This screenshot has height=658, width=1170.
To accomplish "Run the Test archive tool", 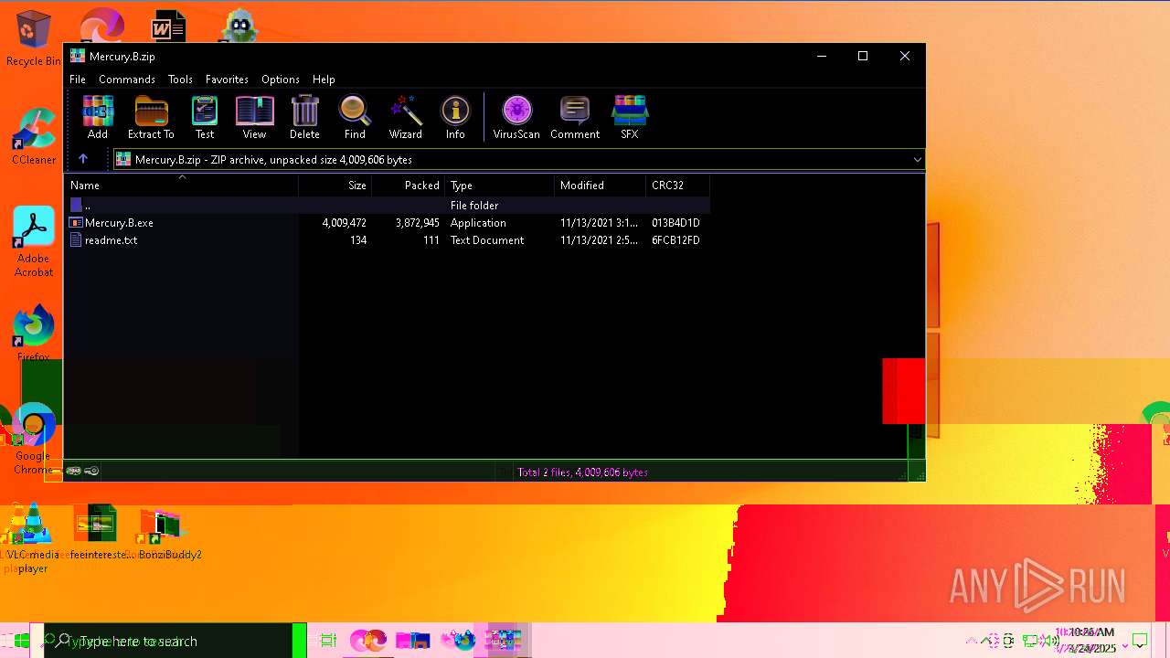I will point(205,117).
